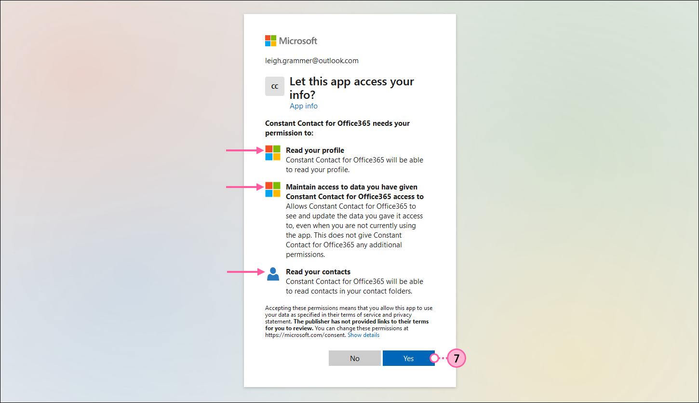Click the 'Let this app access your info?' heading
Image resolution: width=699 pixels, height=403 pixels.
tap(352, 88)
